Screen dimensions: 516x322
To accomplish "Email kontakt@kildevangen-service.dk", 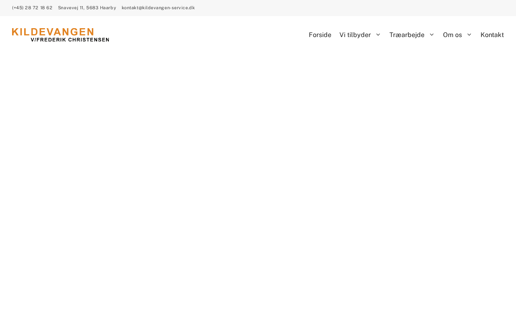I will 158,8.
